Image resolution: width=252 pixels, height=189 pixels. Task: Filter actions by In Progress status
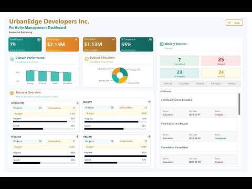click(216, 83)
